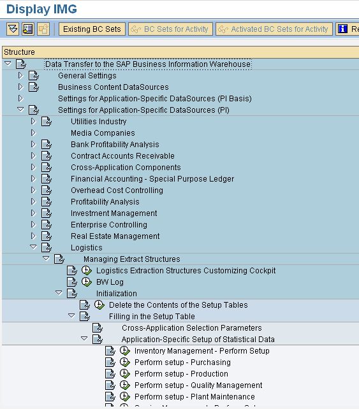
Task: Open documentation for Perform setup - Plant Maintenance
Action: click(x=110, y=397)
